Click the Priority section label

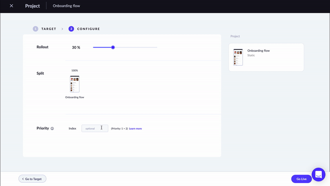[43, 128]
